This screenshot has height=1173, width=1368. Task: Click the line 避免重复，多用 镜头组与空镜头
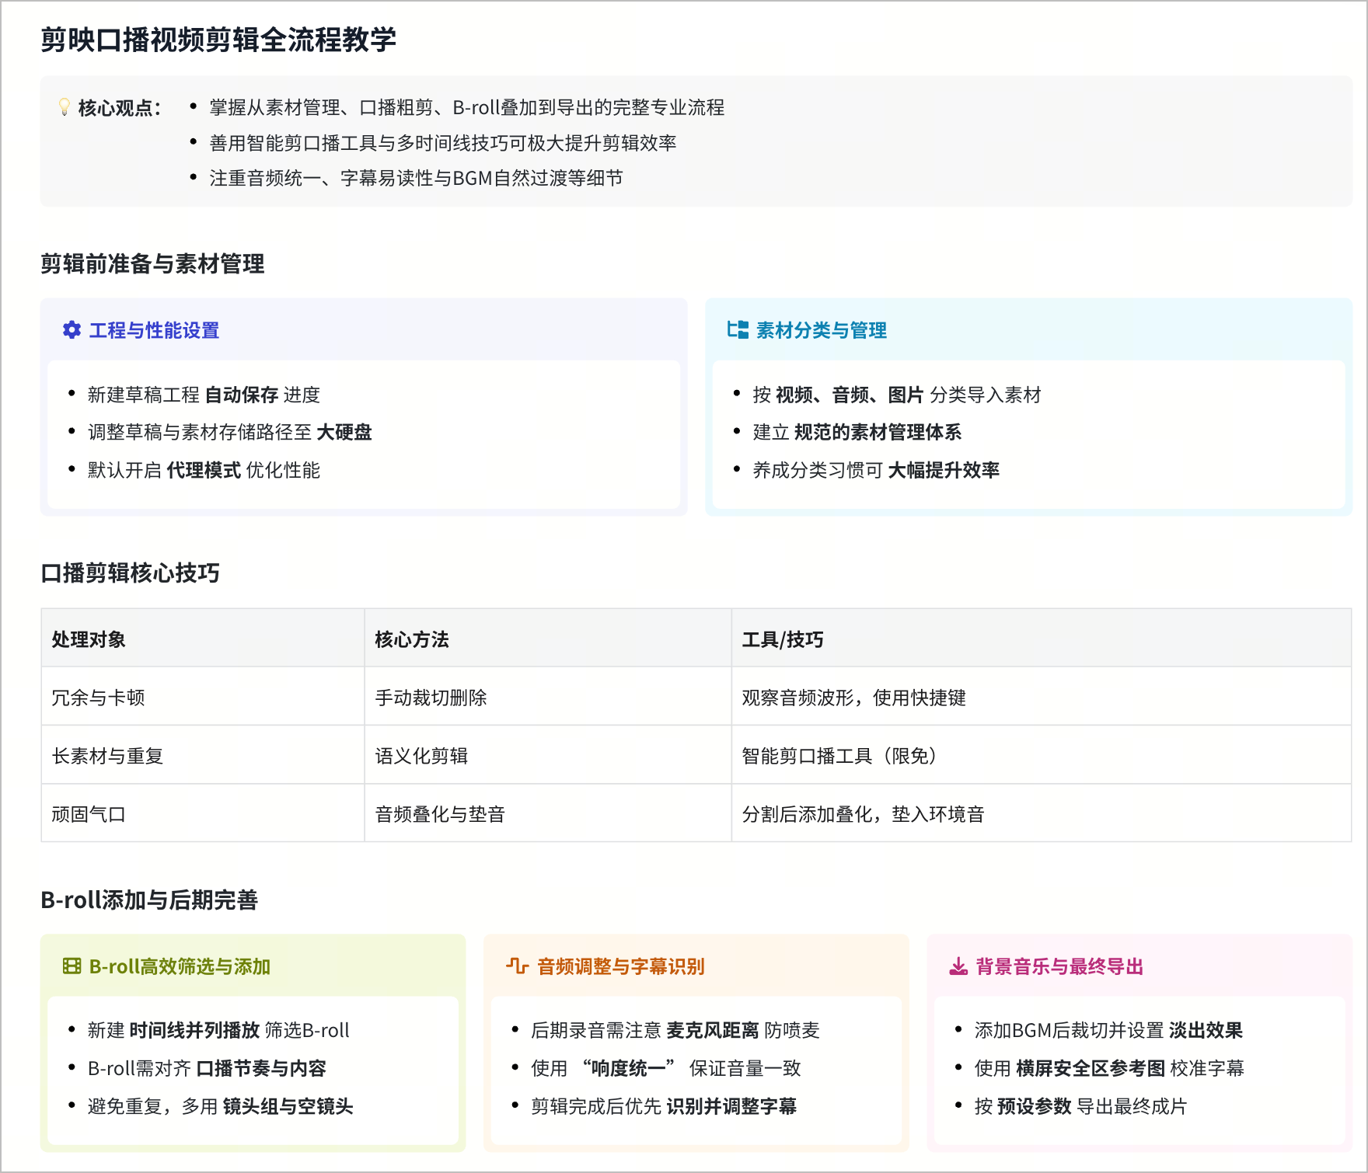(221, 1106)
